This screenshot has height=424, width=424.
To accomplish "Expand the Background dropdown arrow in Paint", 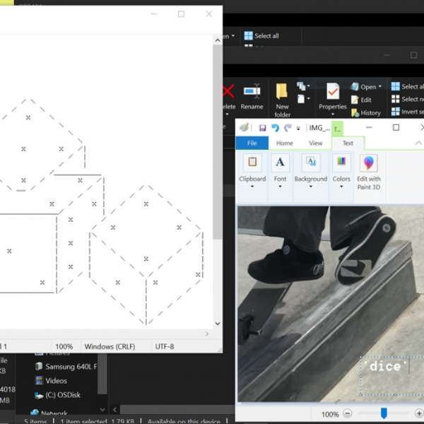I will click(311, 187).
